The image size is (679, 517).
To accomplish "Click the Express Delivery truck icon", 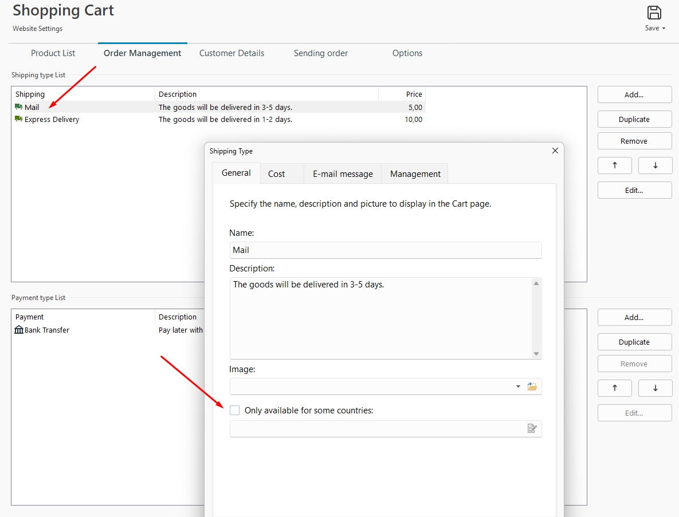I will [x=18, y=119].
